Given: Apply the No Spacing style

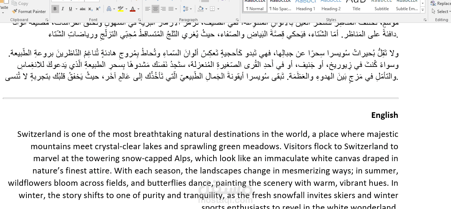Looking at the screenshot, I should pyautogui.click(x=280, y=6).
